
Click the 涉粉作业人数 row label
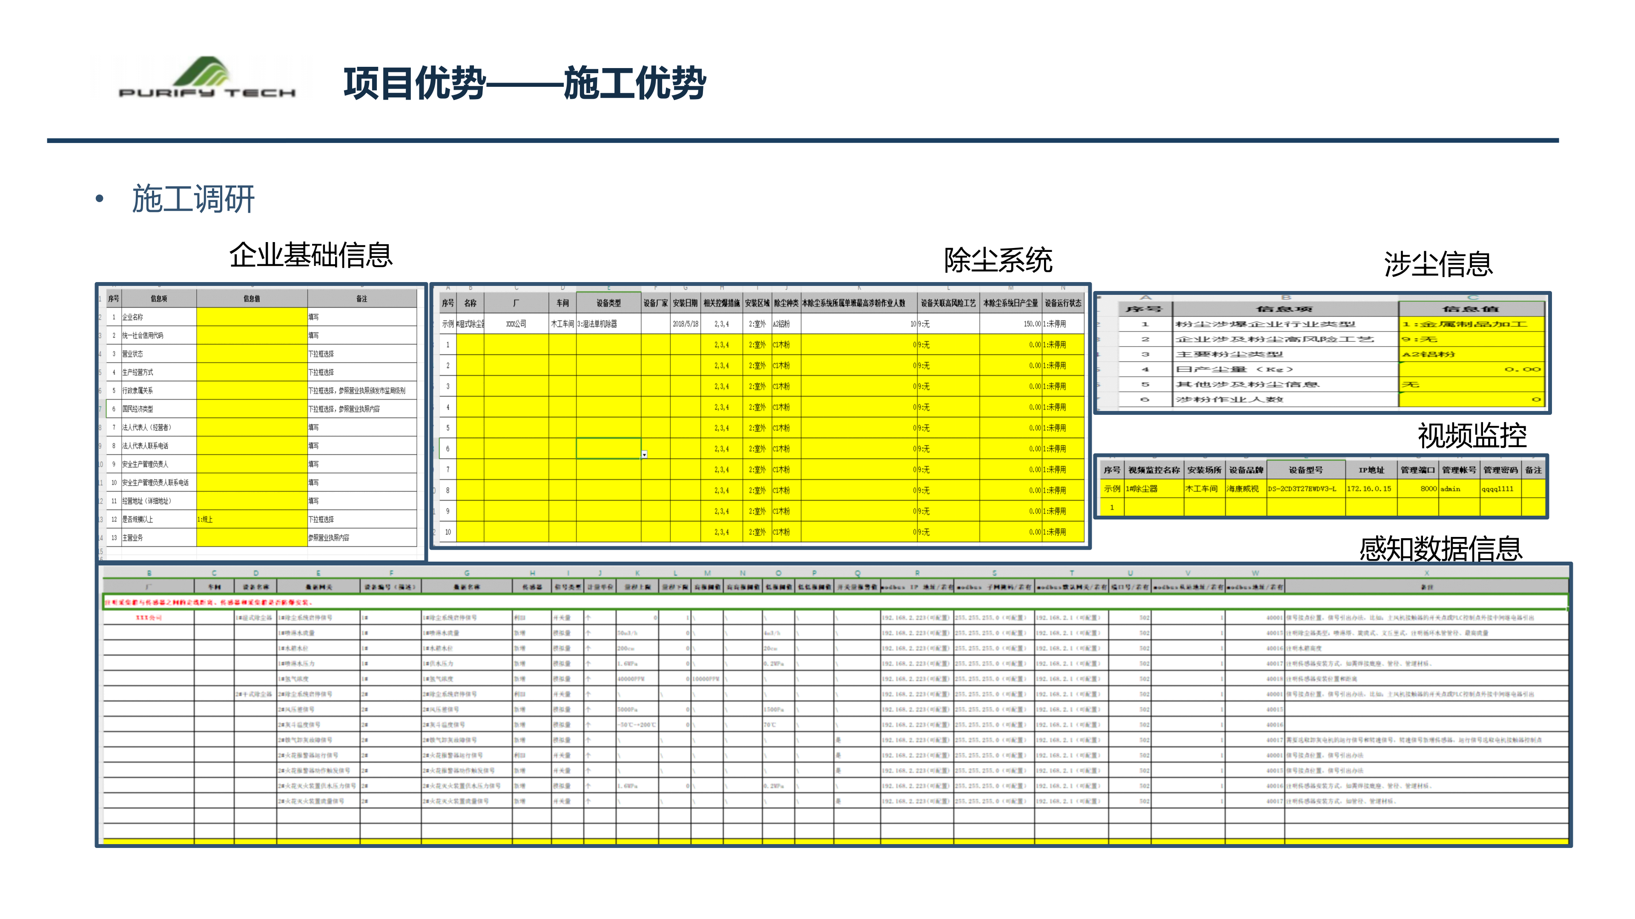coord(1229,400)
